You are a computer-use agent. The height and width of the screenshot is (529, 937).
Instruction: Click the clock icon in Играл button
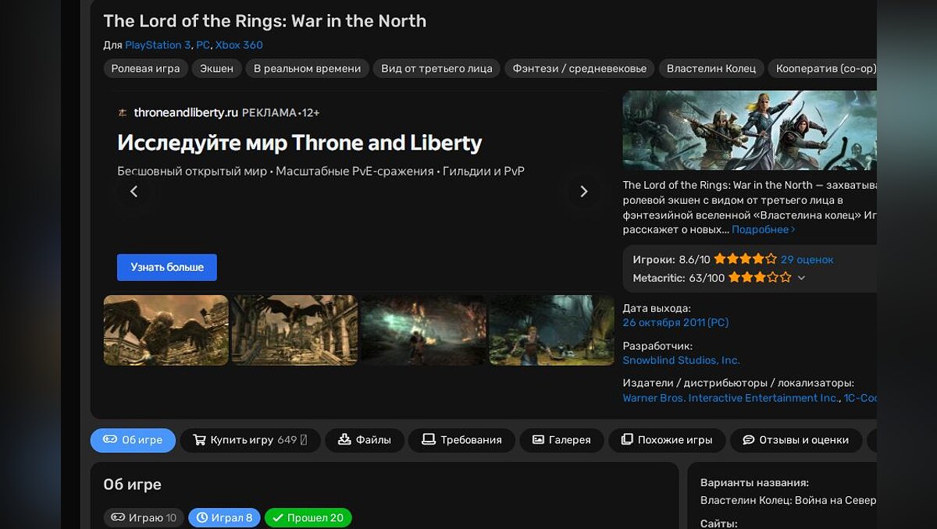click(x=202, y=517)
